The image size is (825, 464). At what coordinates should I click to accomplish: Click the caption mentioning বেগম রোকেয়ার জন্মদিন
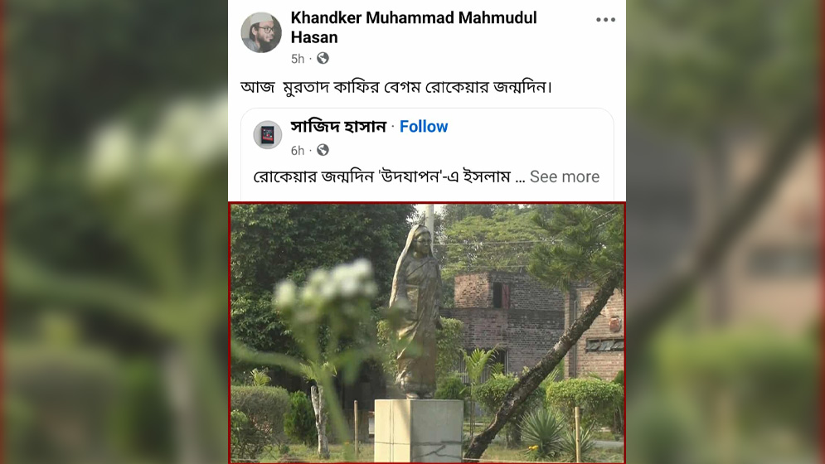396,87
